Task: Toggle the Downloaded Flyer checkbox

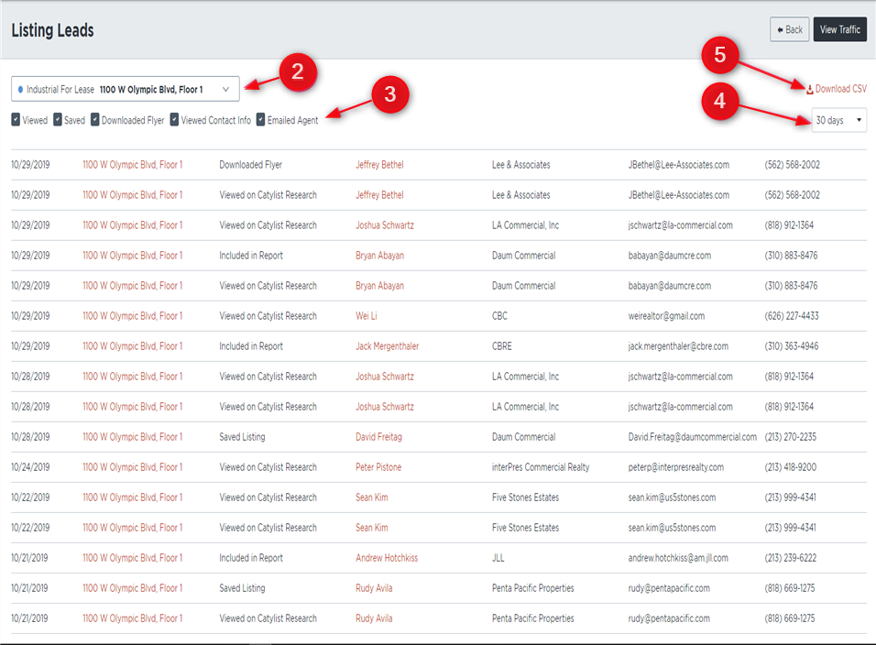Action: (95, 120)
